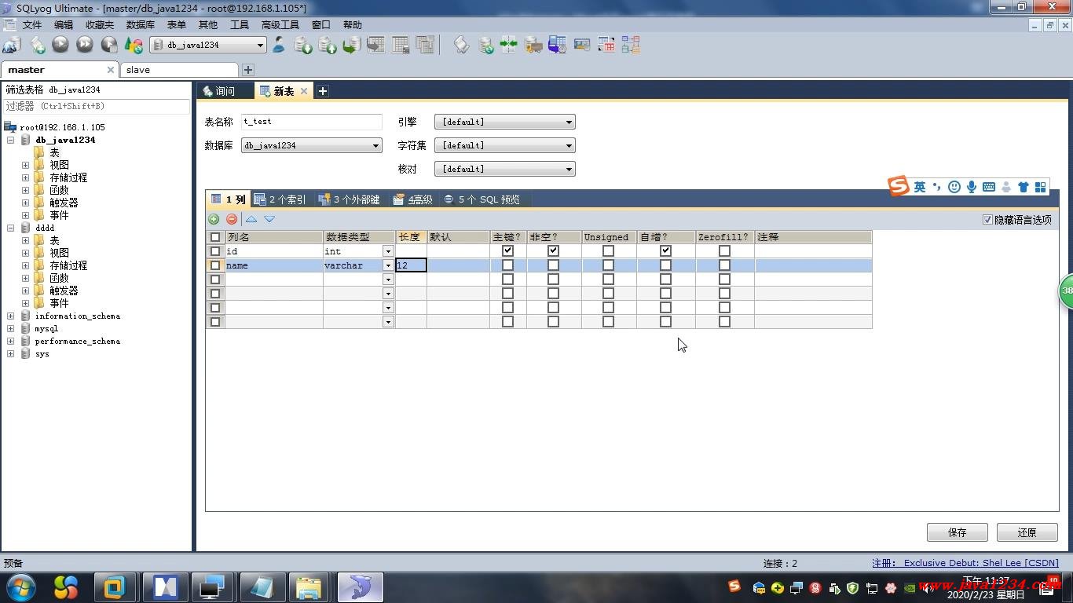Open Sogou toolbox grid icon
The height and width of the screenshot is (603, 1073).
[x=1041, y=187]
